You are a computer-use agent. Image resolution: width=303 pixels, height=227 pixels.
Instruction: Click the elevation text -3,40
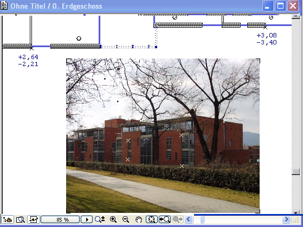[x=267, y=42]
